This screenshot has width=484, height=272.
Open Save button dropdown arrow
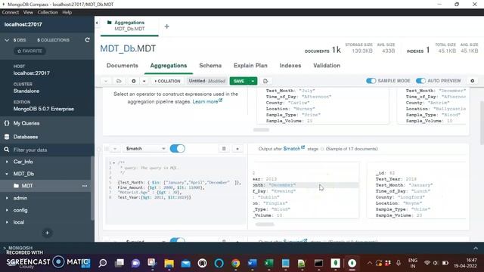(x=253, y=81)
